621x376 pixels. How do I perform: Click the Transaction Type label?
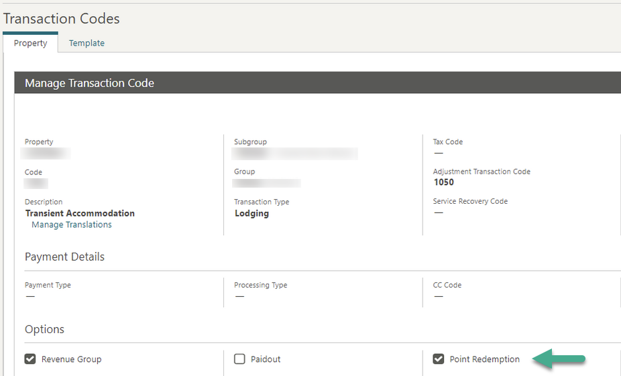click(262, 202)
